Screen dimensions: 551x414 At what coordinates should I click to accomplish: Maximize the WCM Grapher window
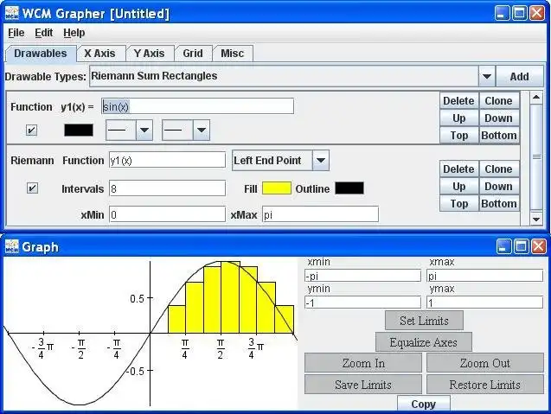(x=519, y=13)
